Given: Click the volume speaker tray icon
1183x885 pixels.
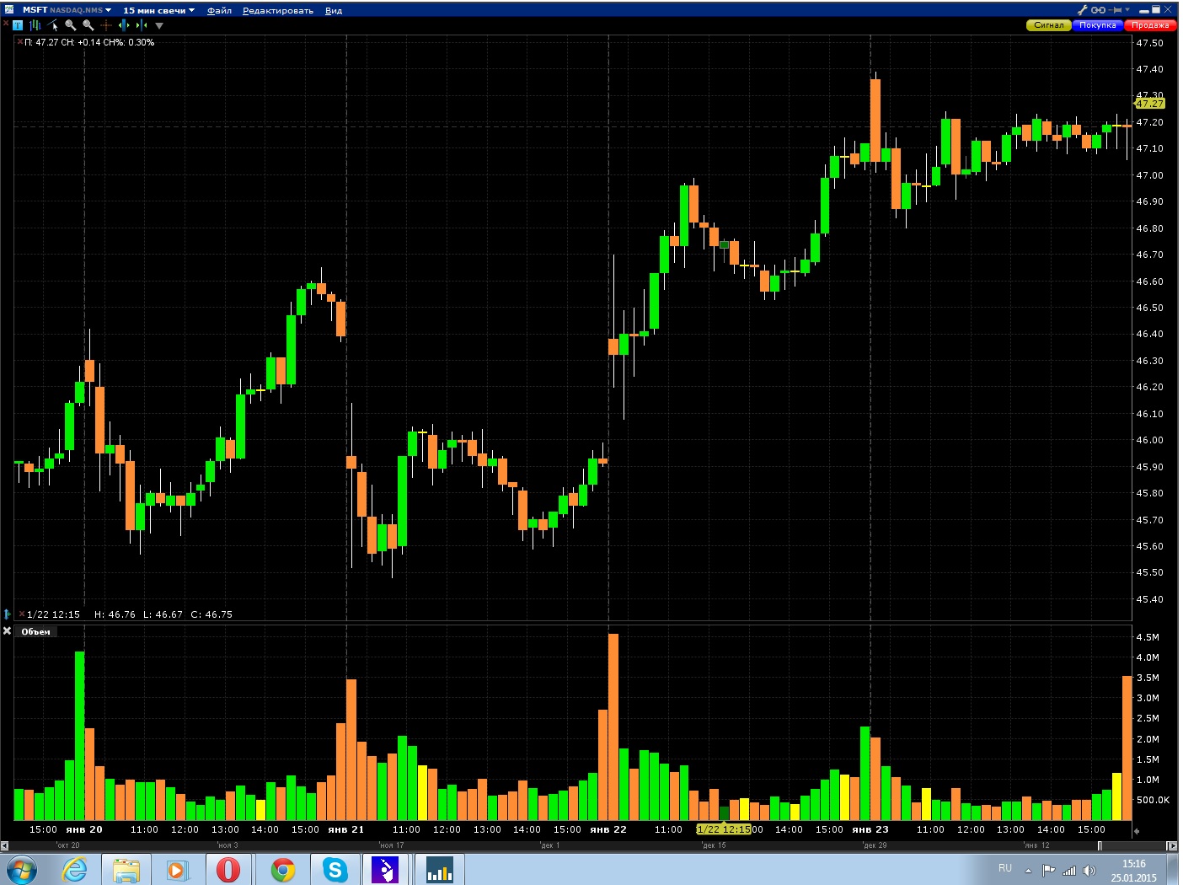Looking at the screenshot, I should click(x=1089, y=870).
